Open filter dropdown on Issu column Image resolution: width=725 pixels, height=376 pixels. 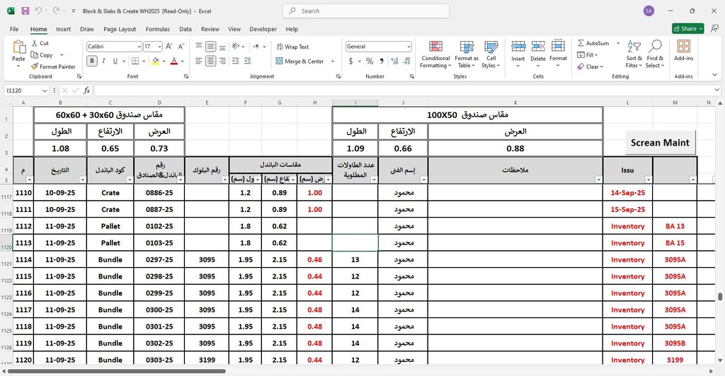pos(649,180)
